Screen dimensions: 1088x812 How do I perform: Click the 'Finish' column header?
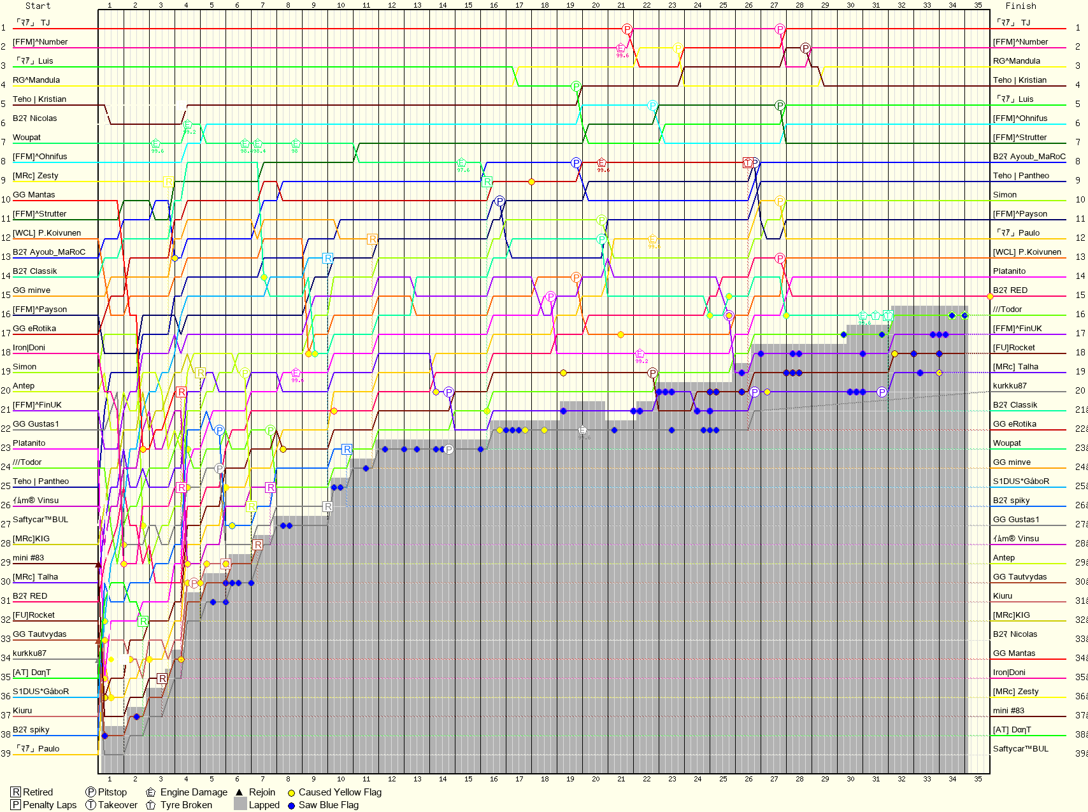[1020, 6]
